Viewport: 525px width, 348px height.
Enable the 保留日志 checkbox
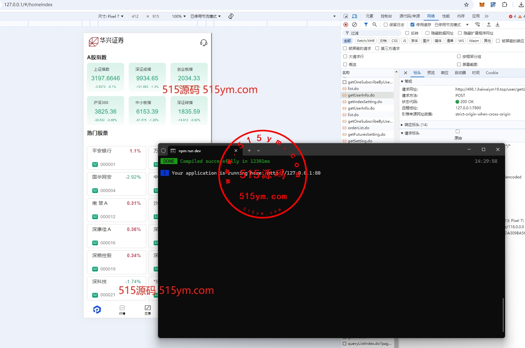[386, 25]
